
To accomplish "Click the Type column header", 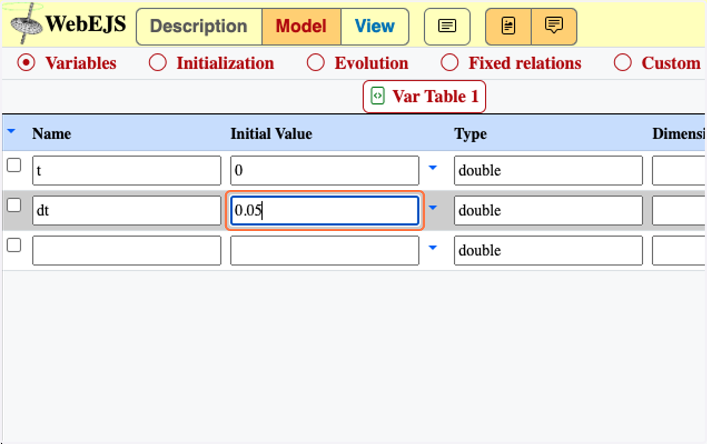I will click(470, 134).
